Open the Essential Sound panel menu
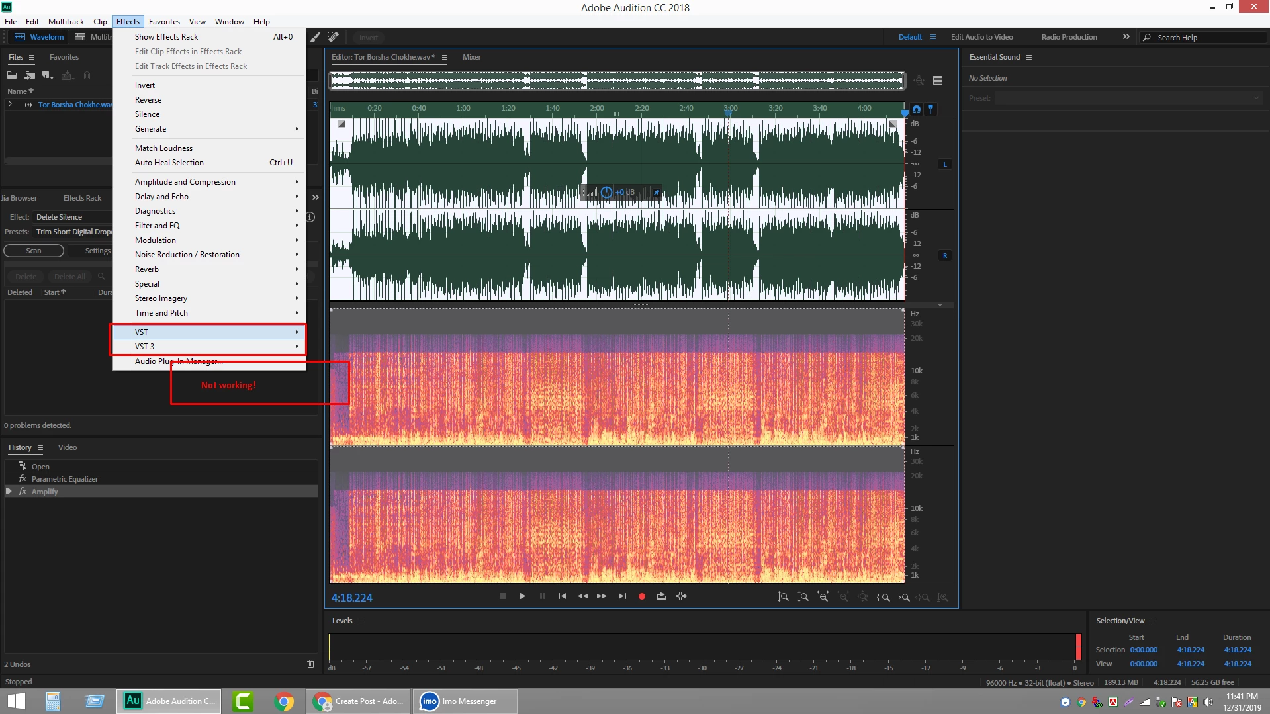 pos(1029,57)
